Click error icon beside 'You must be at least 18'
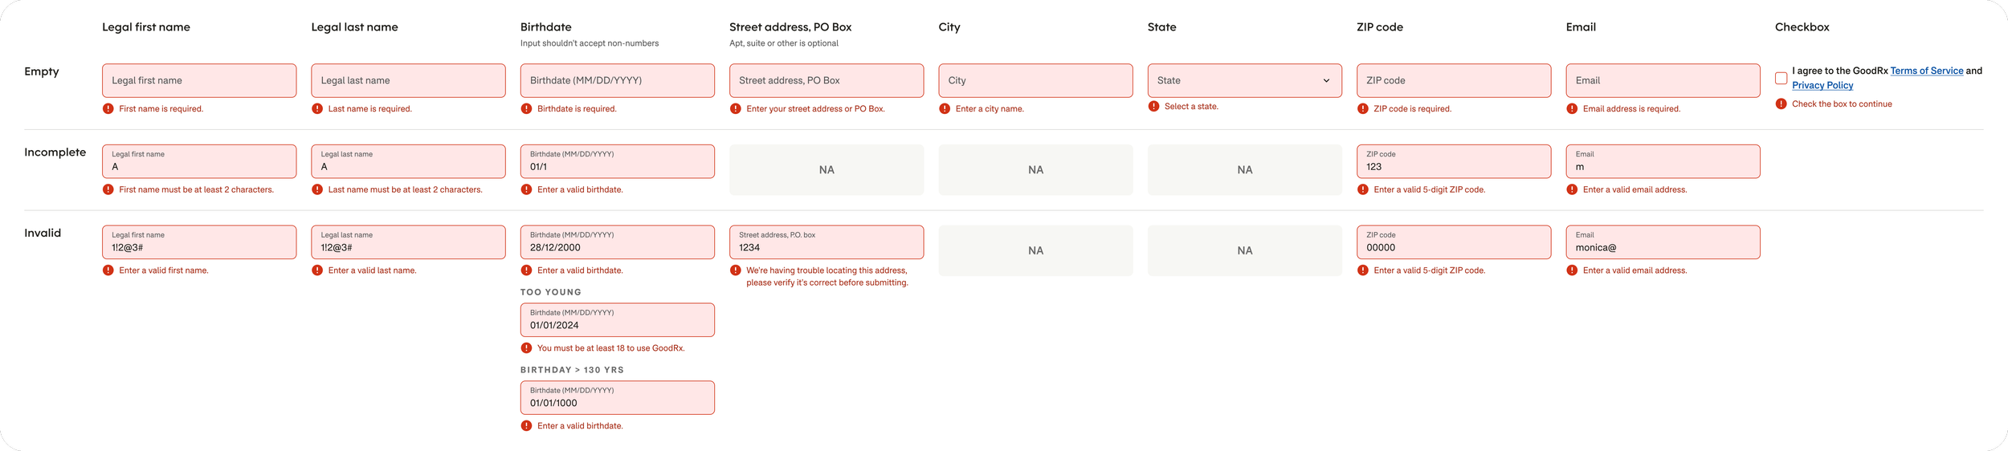The width and height of the screenshot is (2008, 451). 526,348
